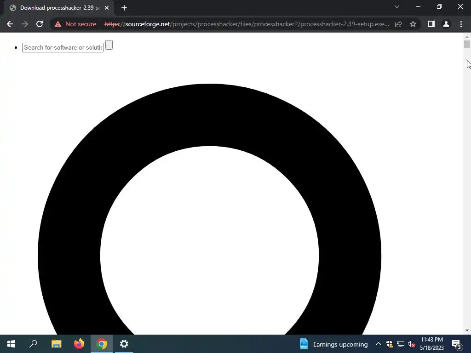Click the scrollbar up arrow

point(467,37)
